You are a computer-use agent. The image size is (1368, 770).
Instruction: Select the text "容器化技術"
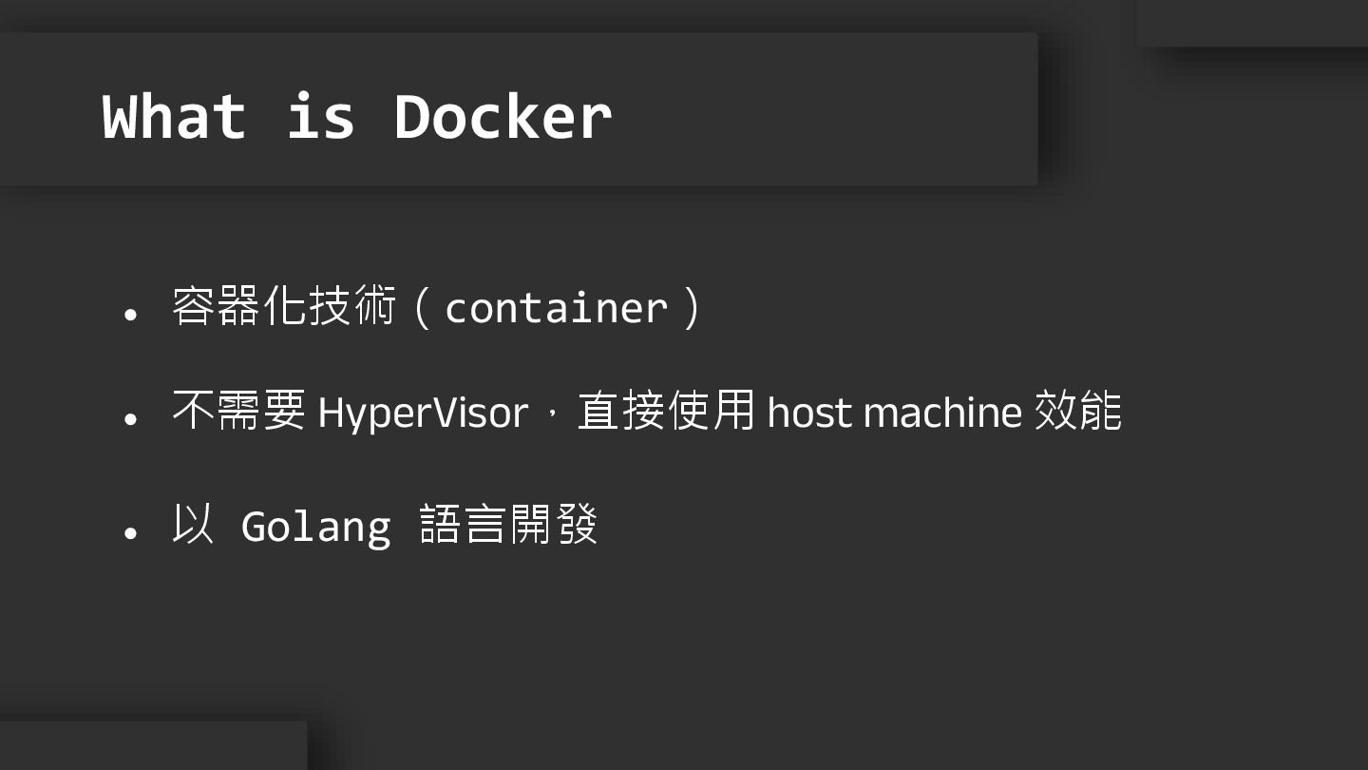[284, 307]
